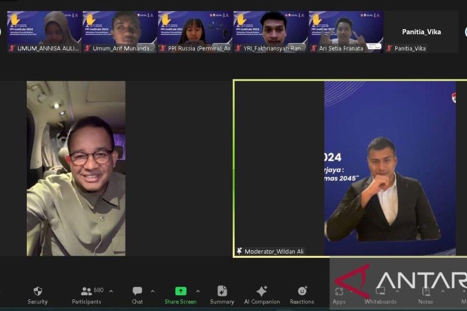Select Umum_Arif Munanda video thumbnail
The image size is (467, 311).
coord(120,31)
